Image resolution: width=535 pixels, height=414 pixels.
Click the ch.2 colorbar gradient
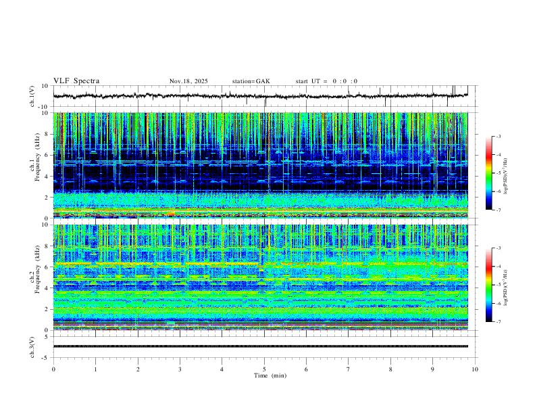click(489, 285)
